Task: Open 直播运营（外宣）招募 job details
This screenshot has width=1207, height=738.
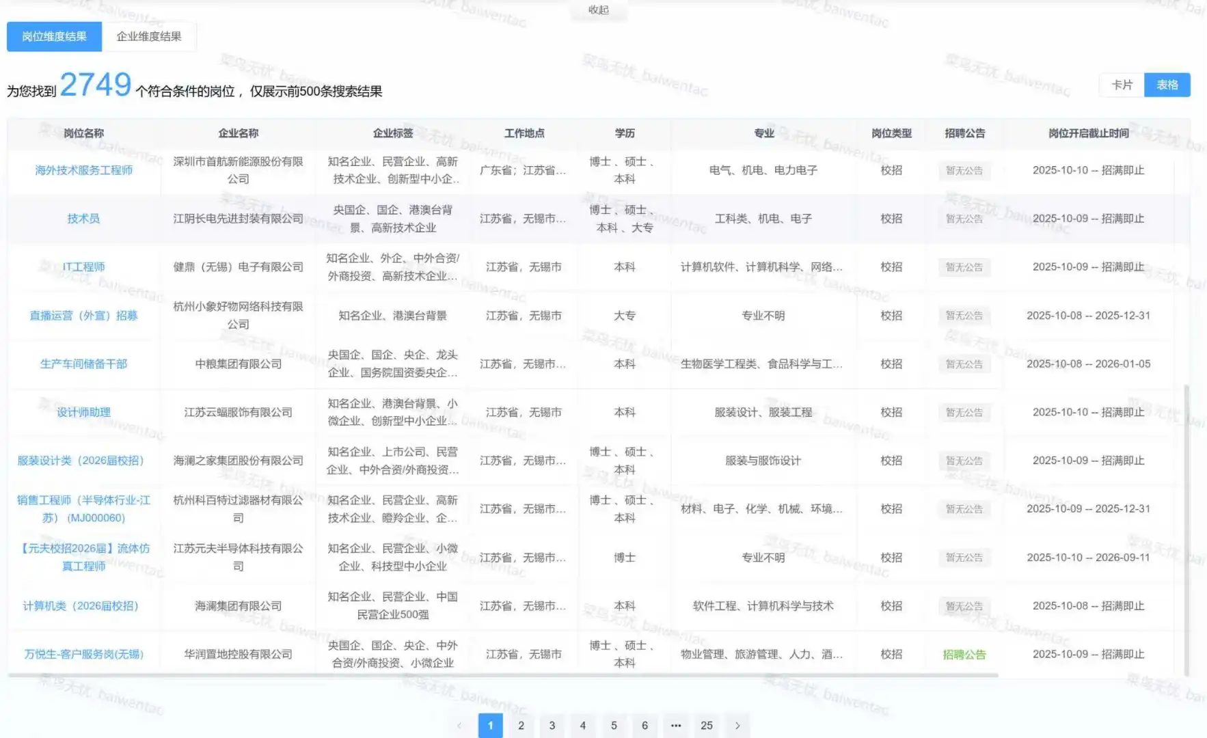Action: pos(83,315)
